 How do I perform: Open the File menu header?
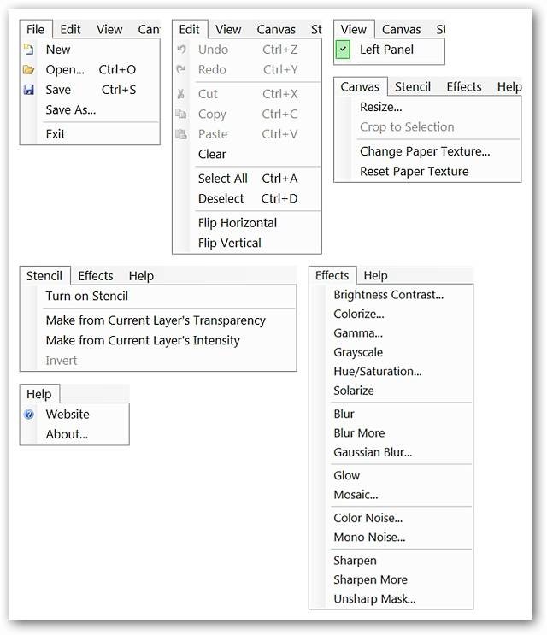(x=36, y=30)
